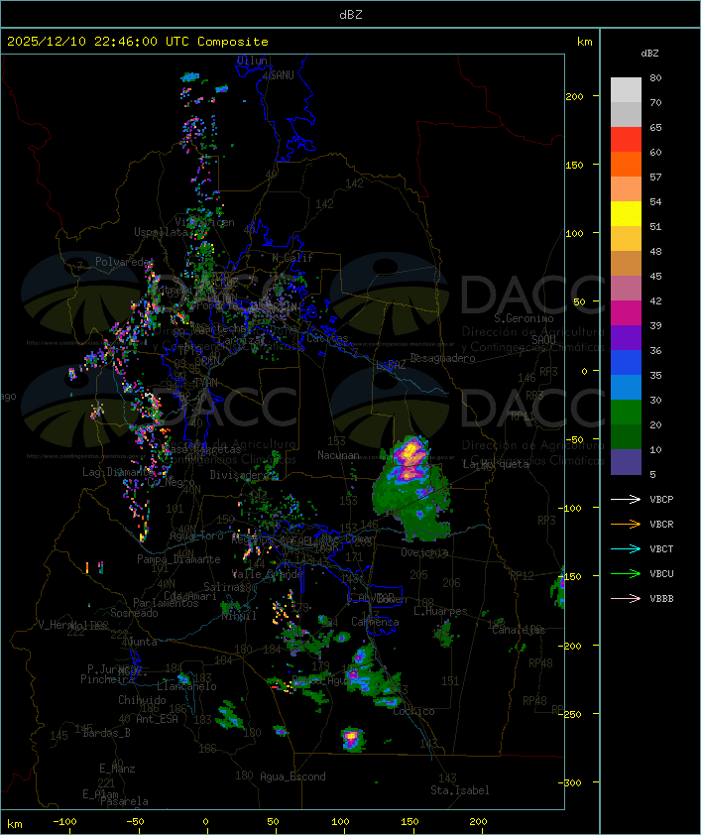Click the 'Canalejas' map label
Image resolution: width=701 pixels, height=835 pixels.
tap(519, 630)
